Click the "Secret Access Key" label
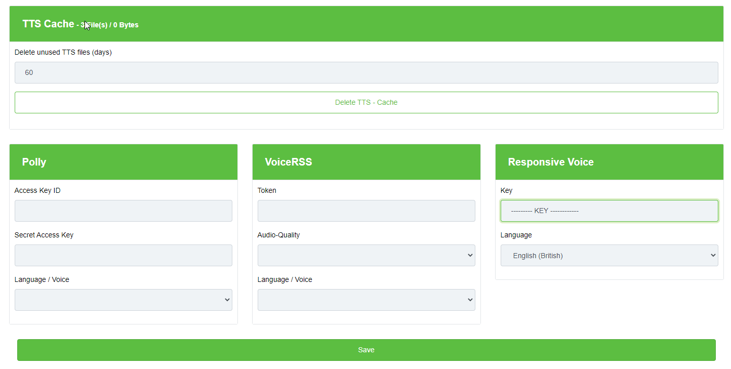This screenshot has height=369, width=731. pyautogui.click(x=44, y=235)
